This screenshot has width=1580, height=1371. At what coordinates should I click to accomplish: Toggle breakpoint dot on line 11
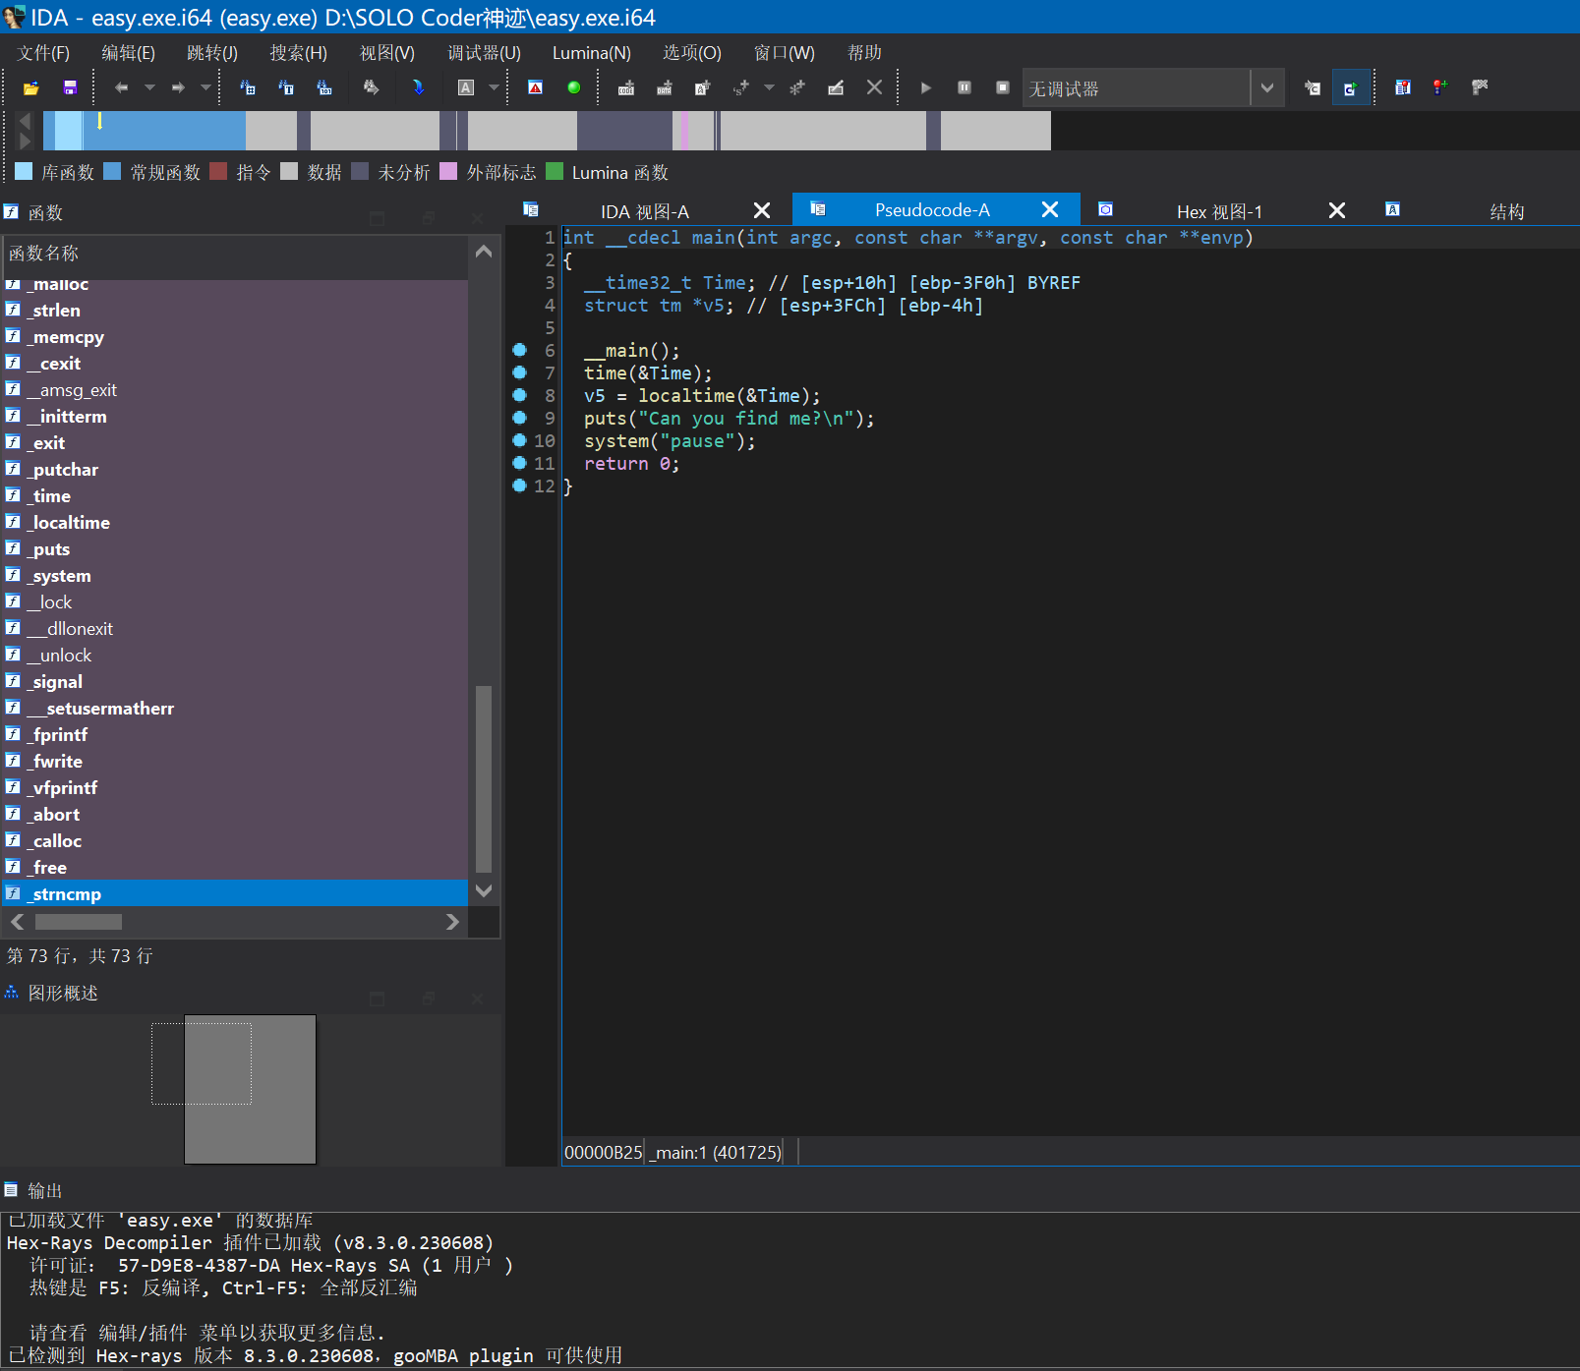[x=519, y=463]
